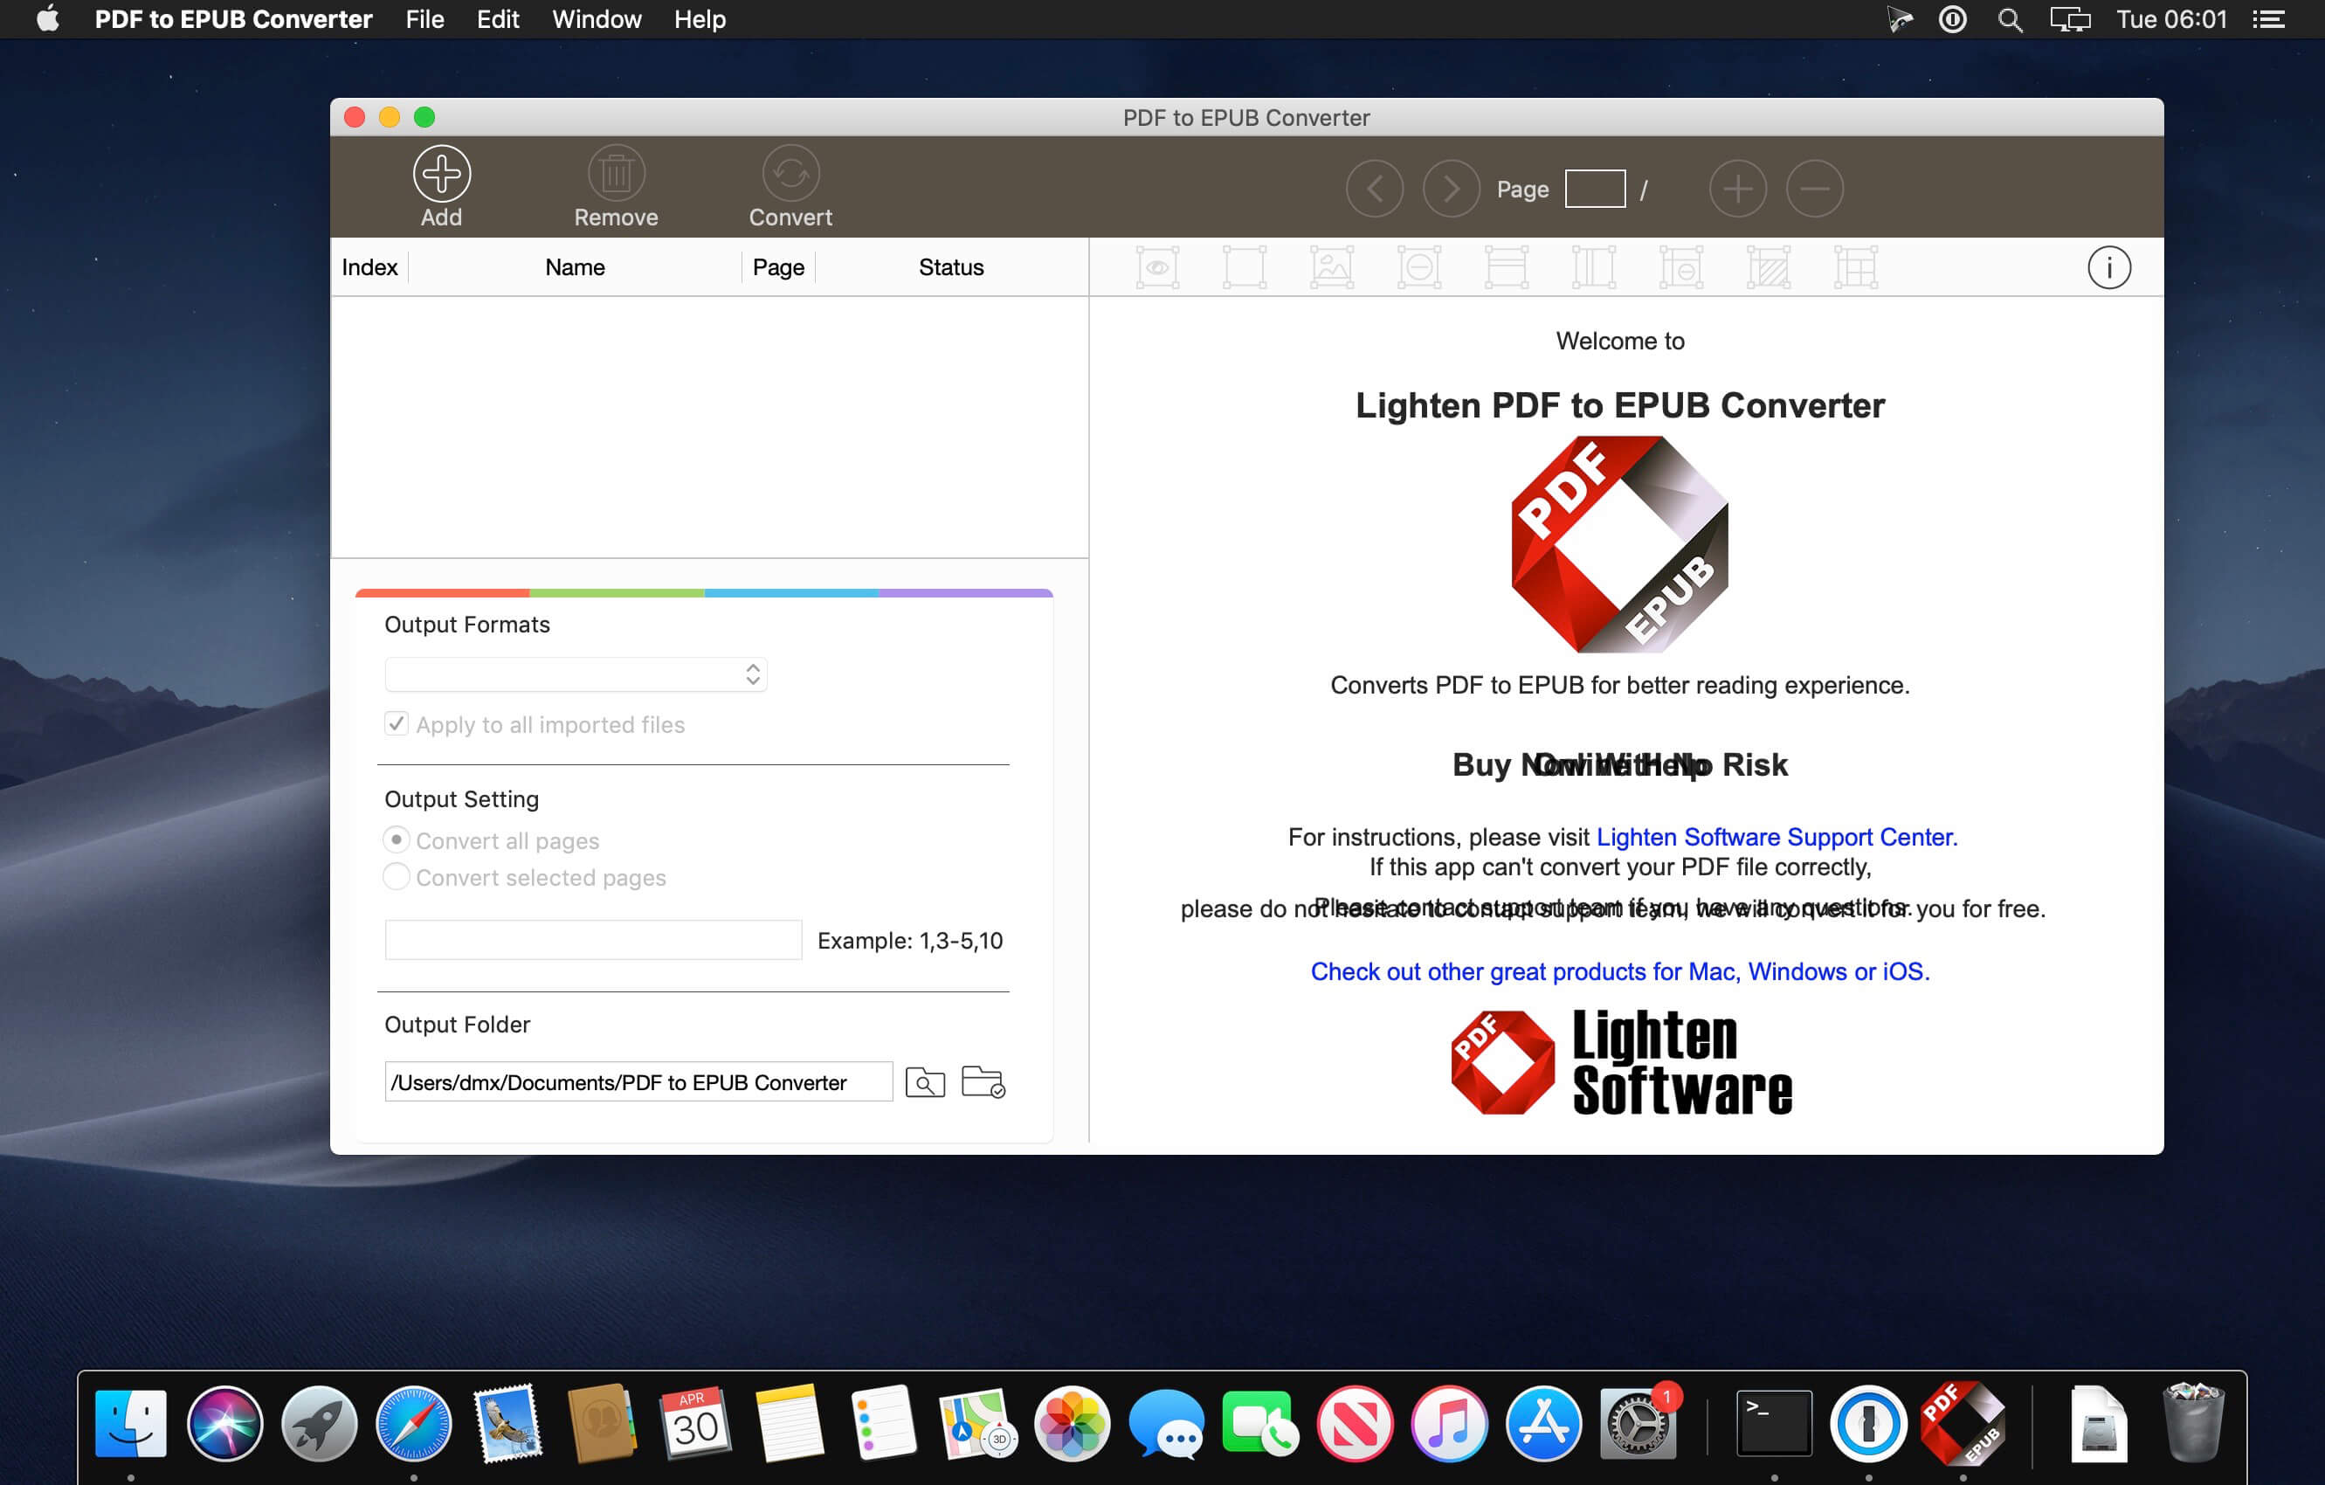
Task: Click the page number input field
Action: (1594, 189)
